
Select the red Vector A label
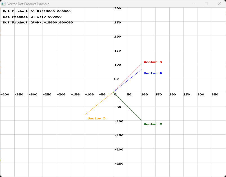153,62
